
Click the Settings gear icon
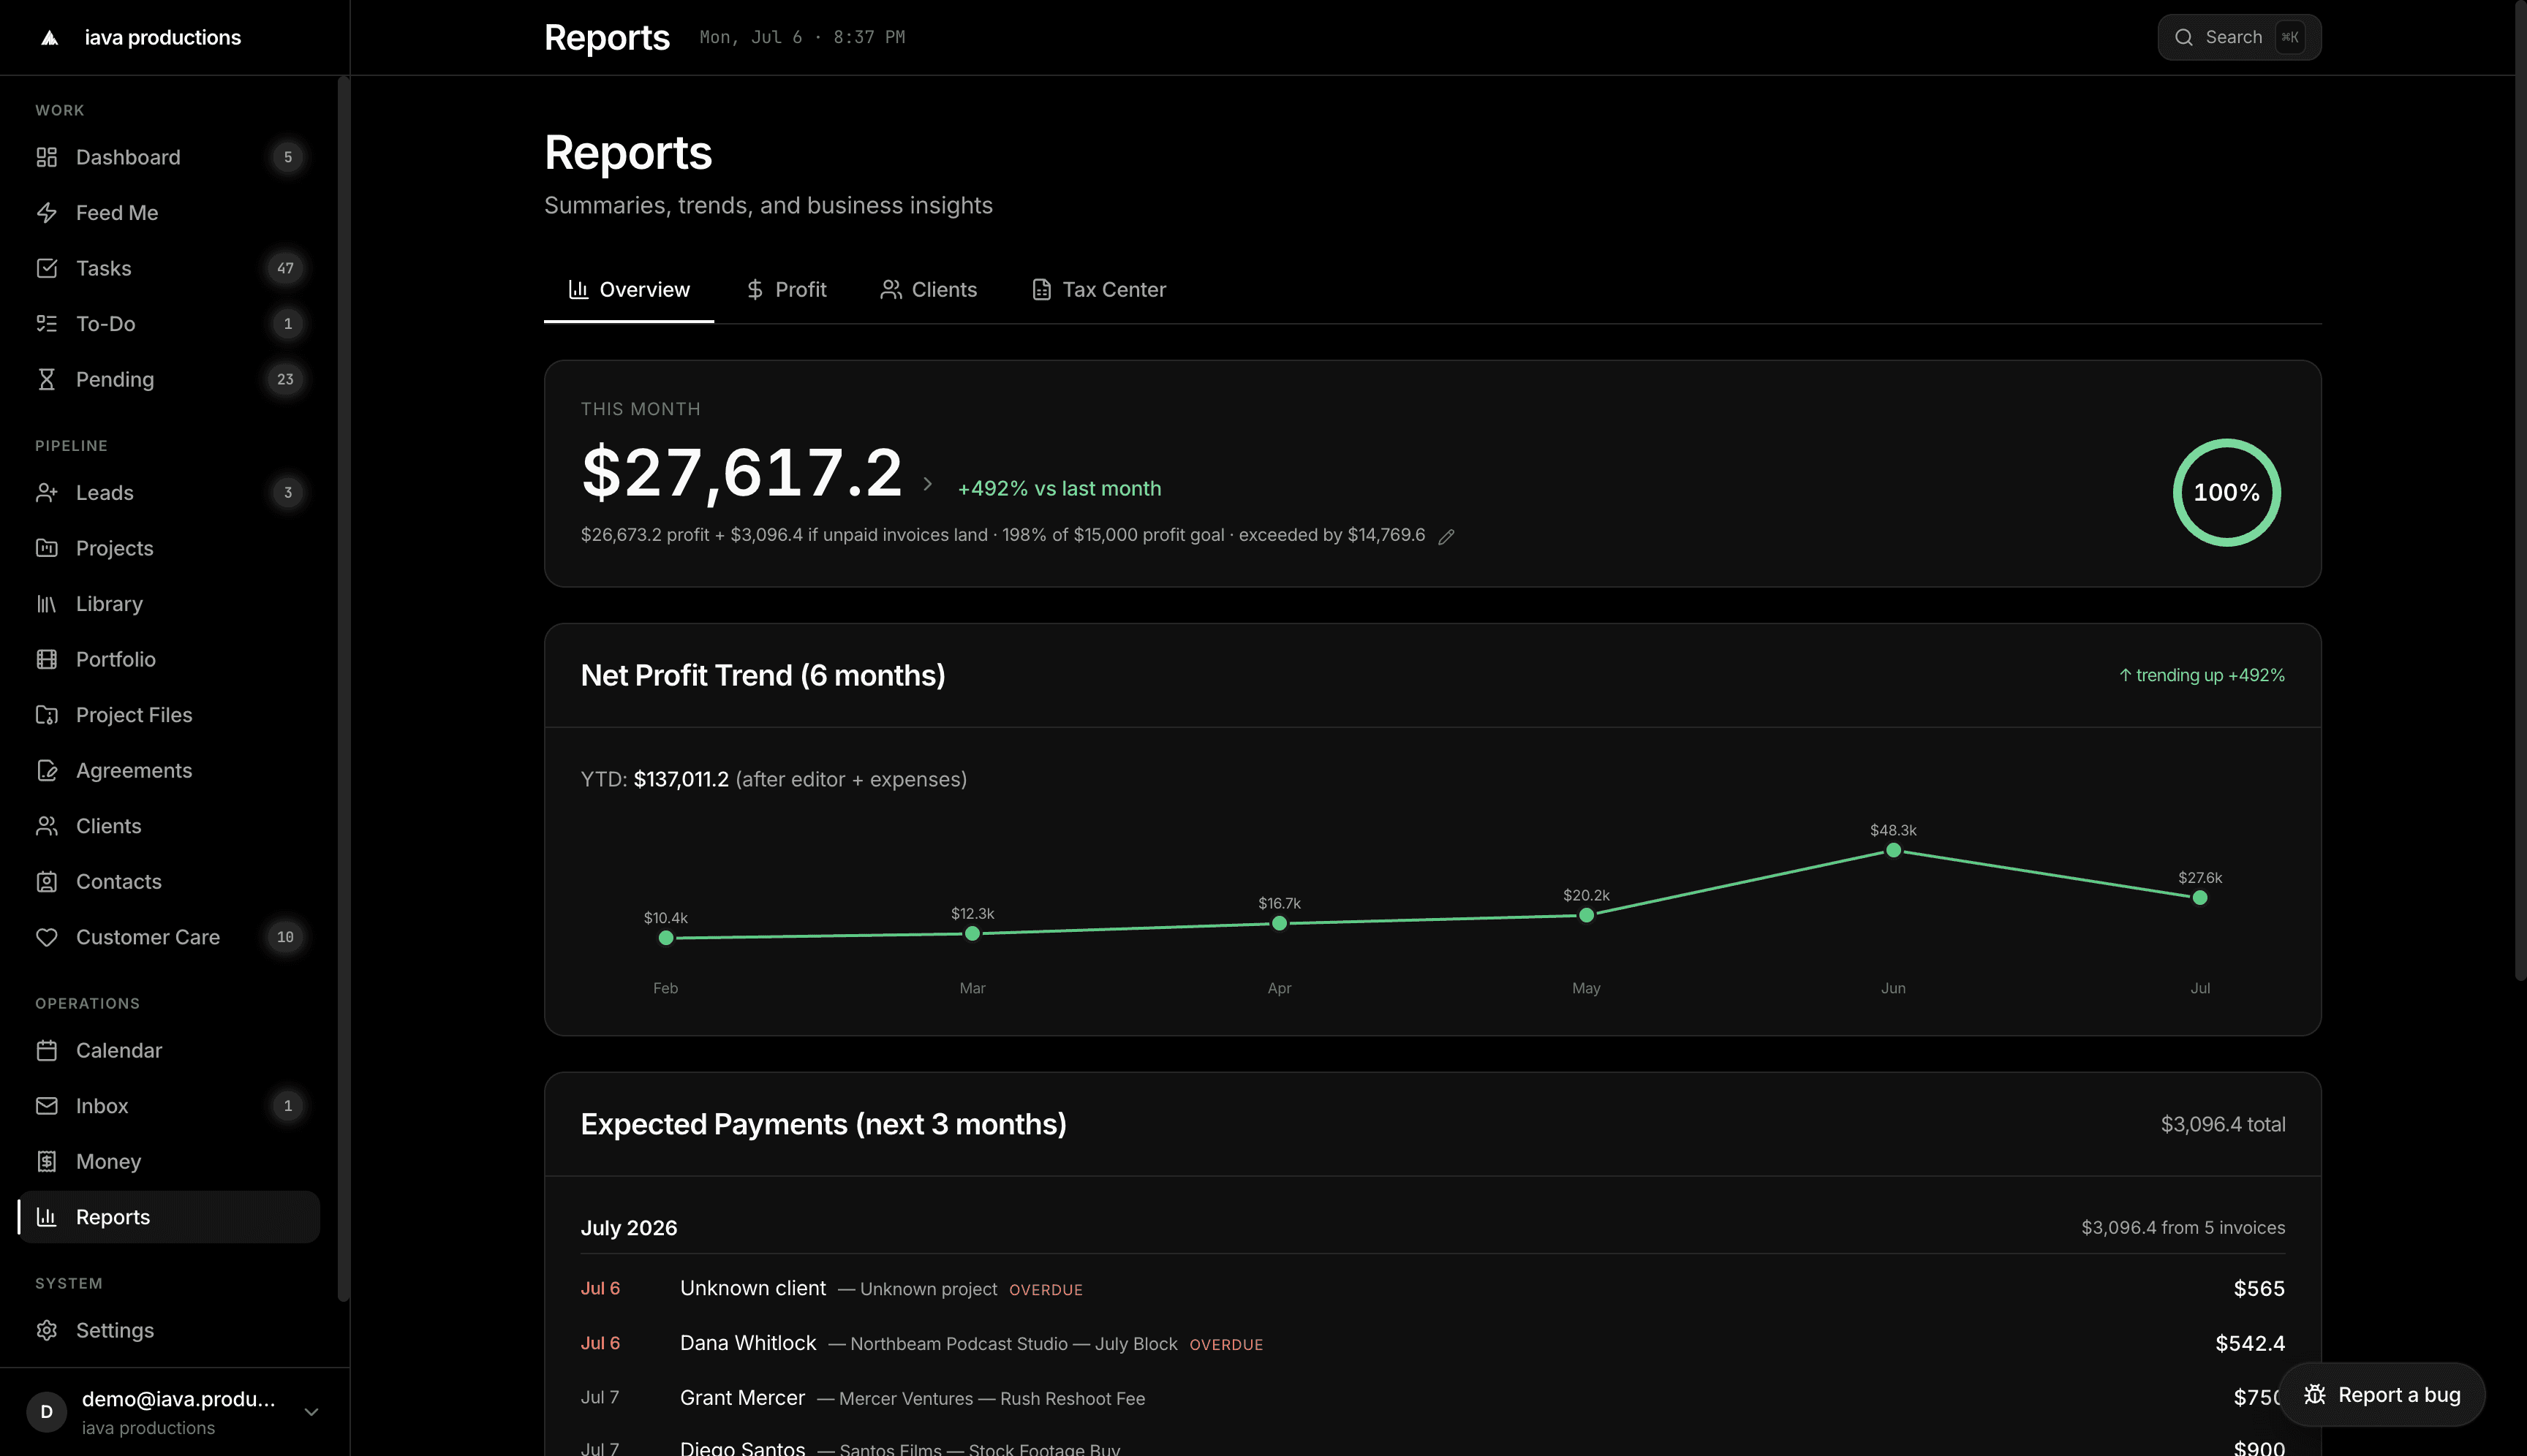47,1330
